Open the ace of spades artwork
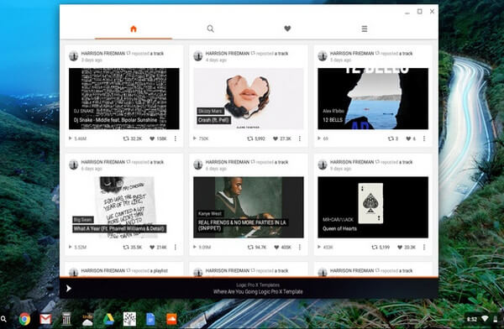 click(x=373, y=207)
